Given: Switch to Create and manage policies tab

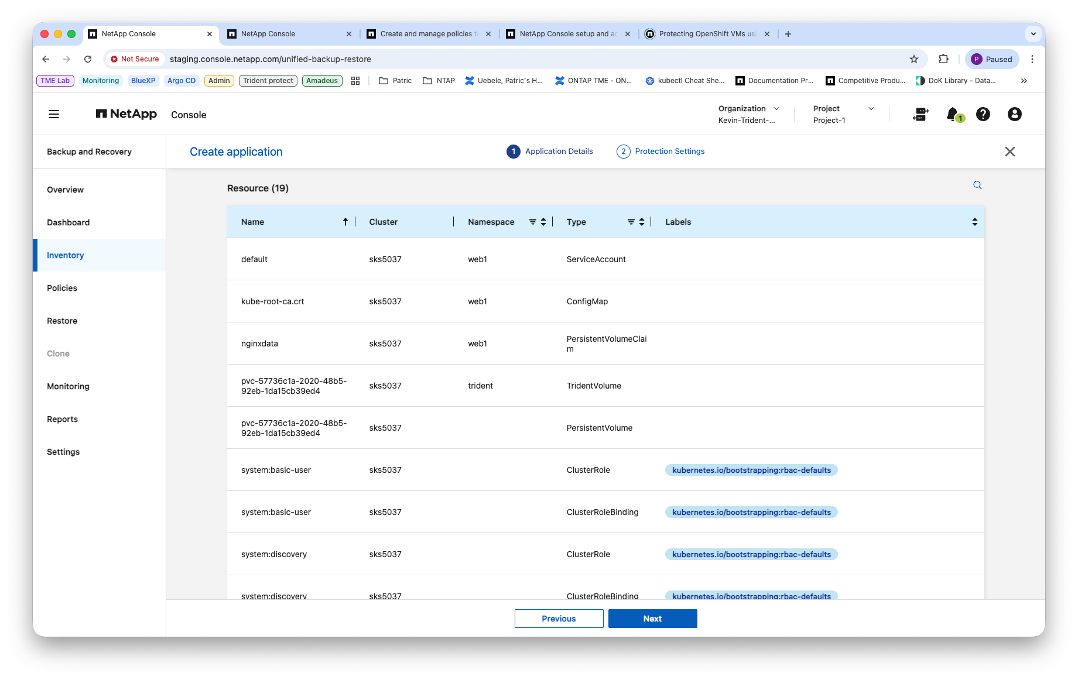Looking at the screenshot, I should tap(429, 34).
